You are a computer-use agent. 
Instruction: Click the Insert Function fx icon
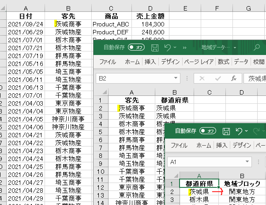234,78
